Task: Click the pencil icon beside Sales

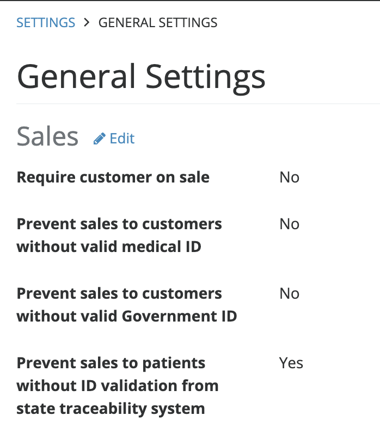Action: pos(100,139)
